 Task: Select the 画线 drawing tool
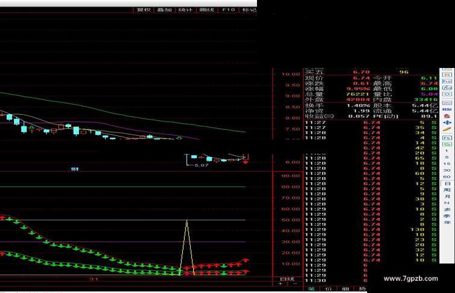[206, 10]
